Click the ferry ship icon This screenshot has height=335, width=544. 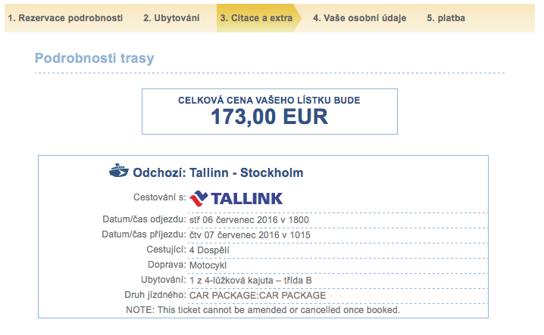pyautogui.click(x=119, y=172)
